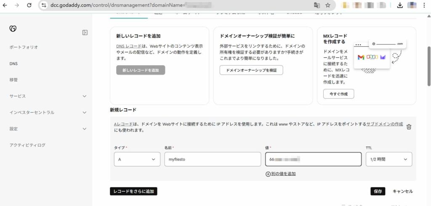Click レコードをさらに追加 button
This screenshot has width=431, height=206.
[x=133, y=191]
